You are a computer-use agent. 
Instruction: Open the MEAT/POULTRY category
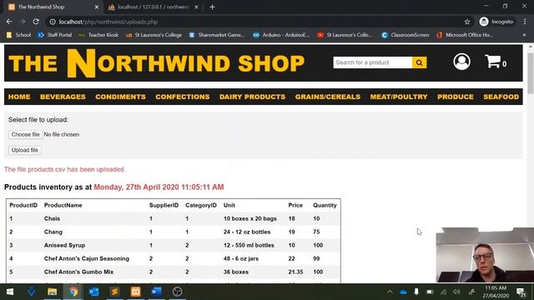click(399, 97)
